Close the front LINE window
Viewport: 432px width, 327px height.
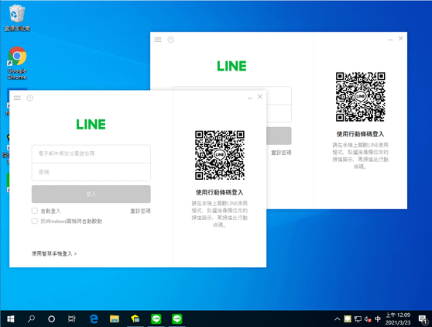(x=260, y=97)
